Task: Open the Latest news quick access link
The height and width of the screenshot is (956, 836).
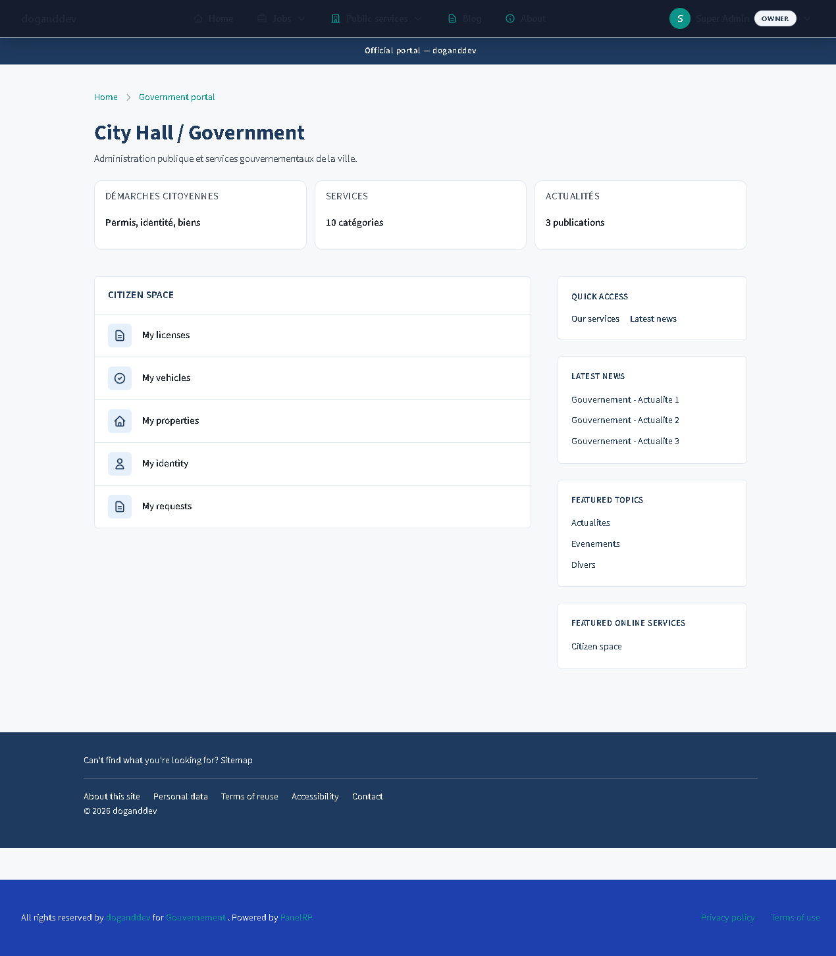Action: pos(653,319)
